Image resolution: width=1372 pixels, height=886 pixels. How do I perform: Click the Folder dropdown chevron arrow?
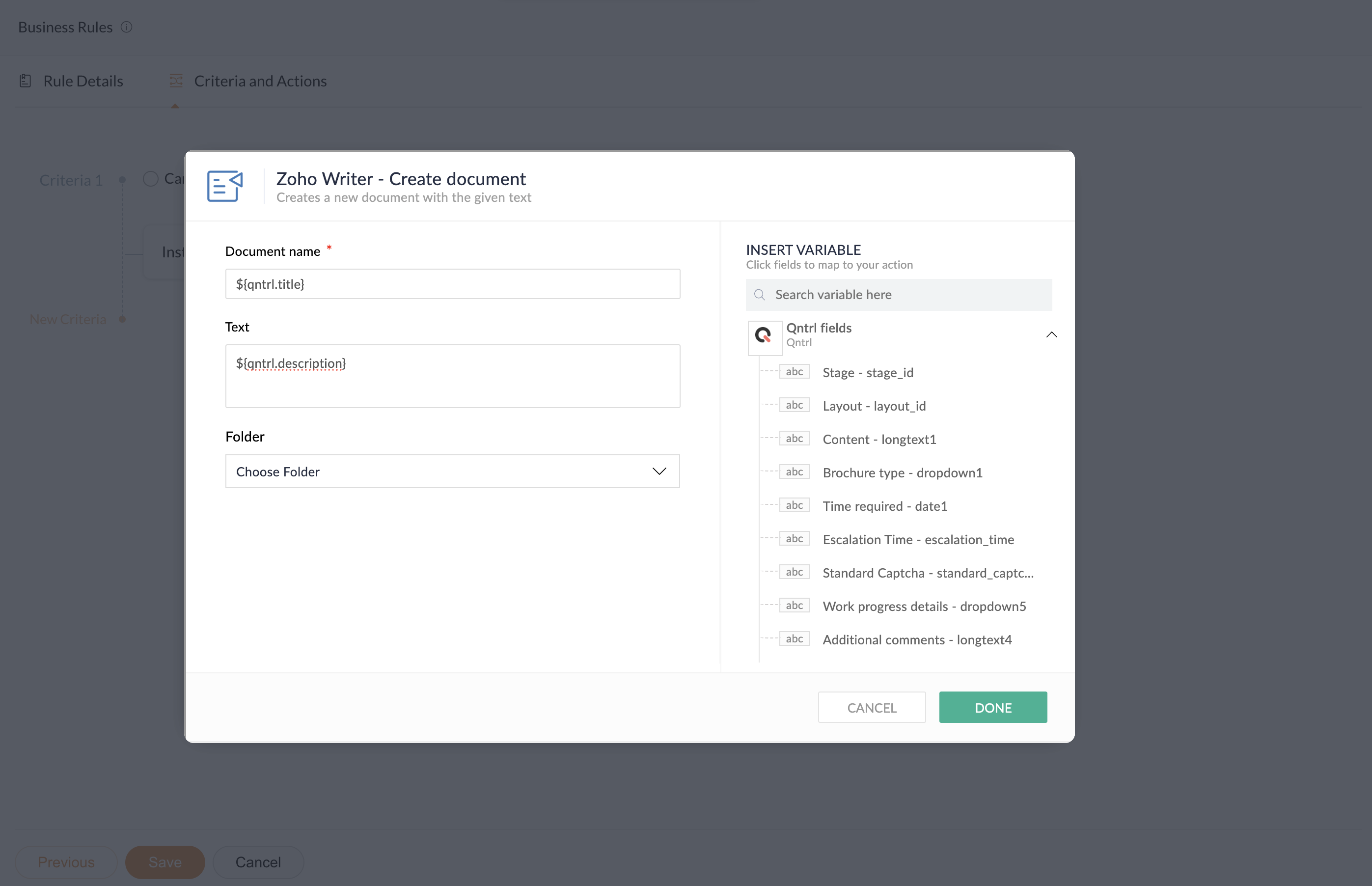coord(659,472)
